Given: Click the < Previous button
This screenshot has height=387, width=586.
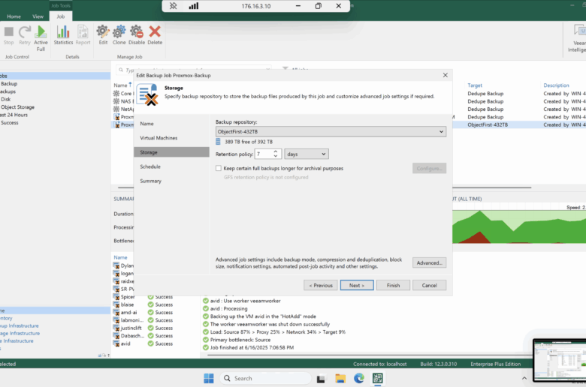Looking at the screenshot, I should 321,285.
